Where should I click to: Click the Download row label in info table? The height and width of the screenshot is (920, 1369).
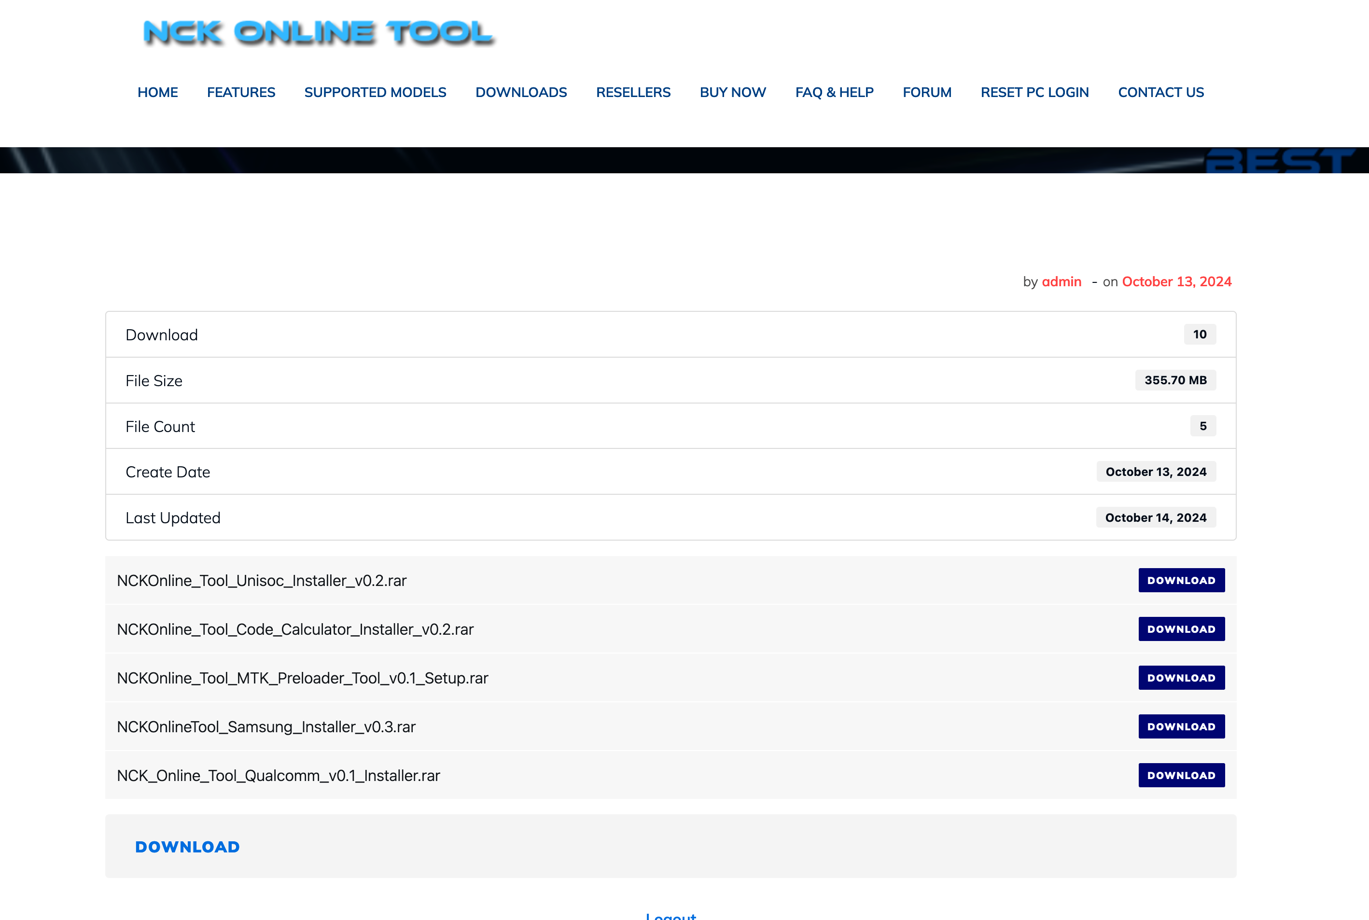(161, 335)
